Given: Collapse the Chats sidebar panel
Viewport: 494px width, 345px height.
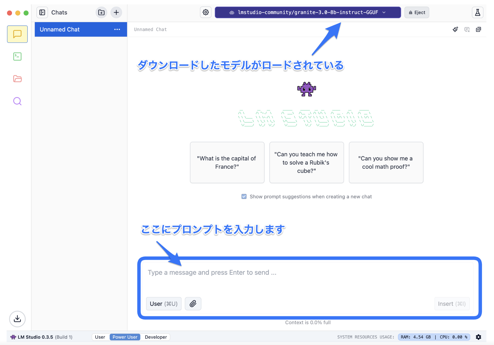Looking at the screenshot, I should coord(42,12).
